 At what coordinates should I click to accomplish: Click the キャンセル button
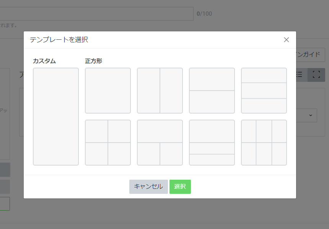pos(148,187)
